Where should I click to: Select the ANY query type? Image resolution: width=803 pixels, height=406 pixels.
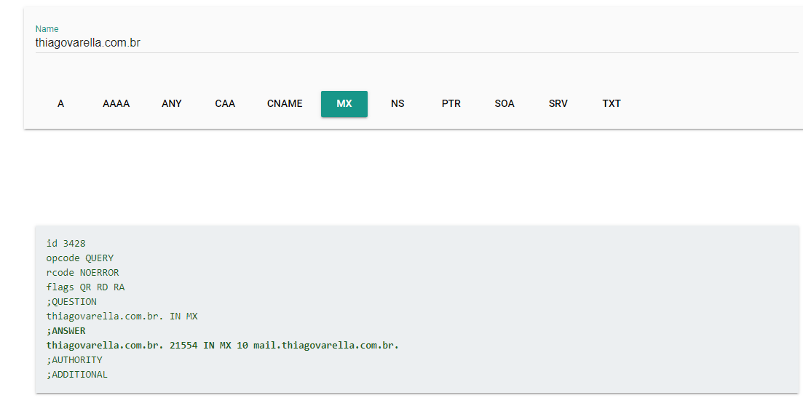(172, 104)
